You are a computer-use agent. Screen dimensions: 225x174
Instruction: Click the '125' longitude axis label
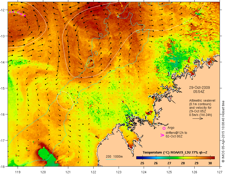(169, 172)
